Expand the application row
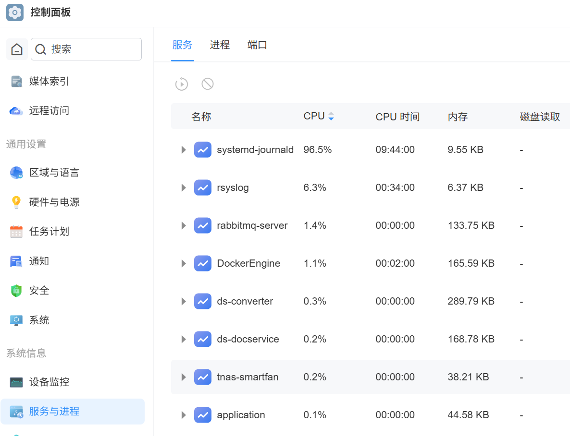 pos(184,415)
